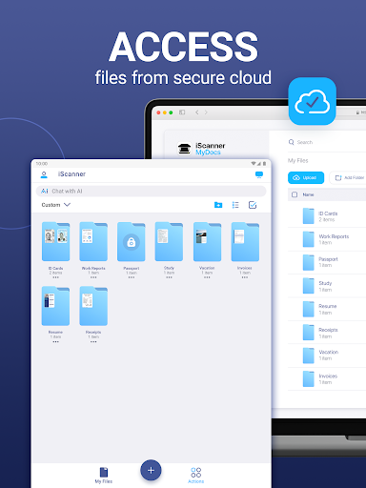Open Receipts row in MyDocs list
Screen dimensions: 366x488
[327, 333]
